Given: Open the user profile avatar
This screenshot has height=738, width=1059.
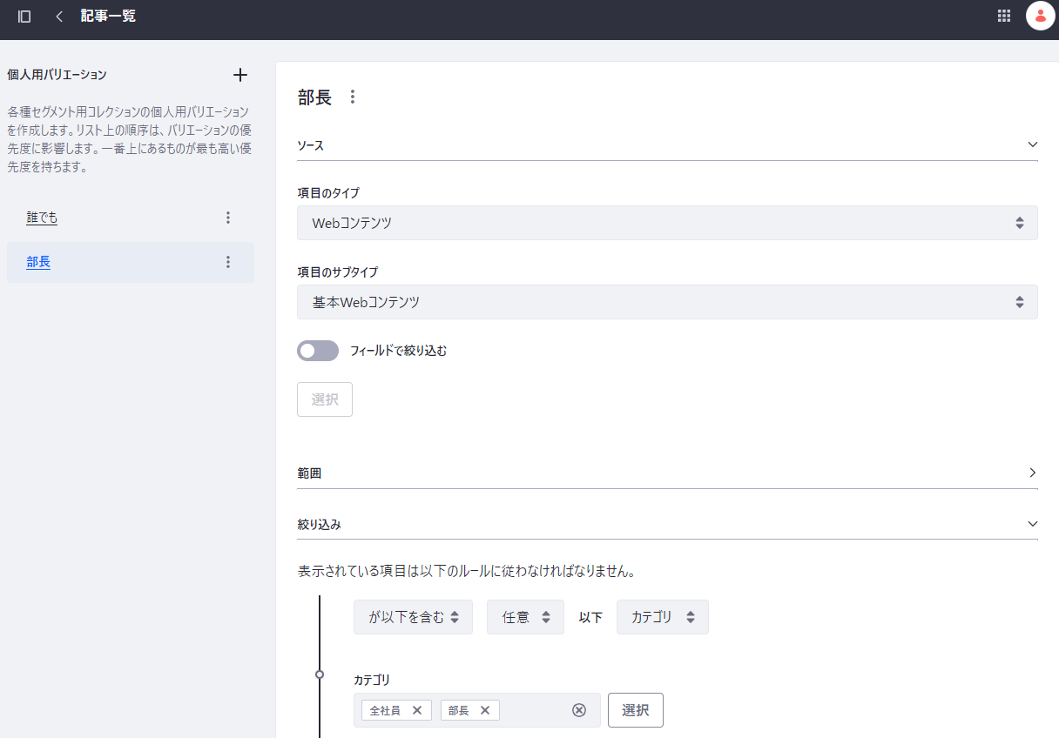Looking at the screenshot, I should pos(1040,16).
